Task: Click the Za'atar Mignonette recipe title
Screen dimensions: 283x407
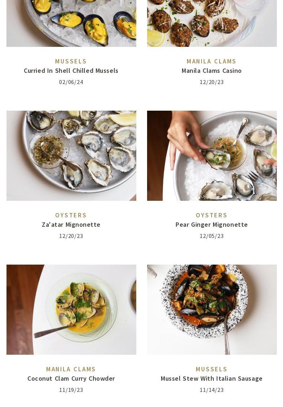Action: pyautogui.click(x=71, y=225)
